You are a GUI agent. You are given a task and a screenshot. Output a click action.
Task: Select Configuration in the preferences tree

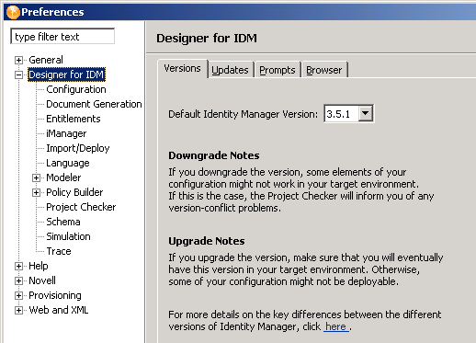(76, 89)
